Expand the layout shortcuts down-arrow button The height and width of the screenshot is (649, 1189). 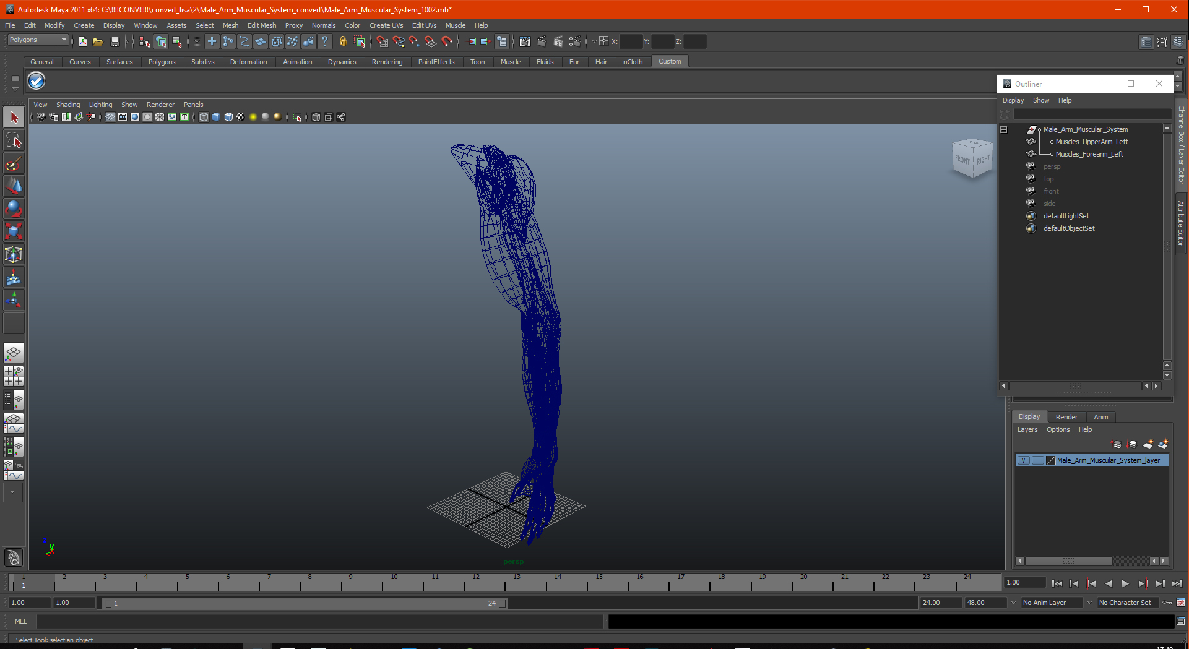tap(13, 492)
